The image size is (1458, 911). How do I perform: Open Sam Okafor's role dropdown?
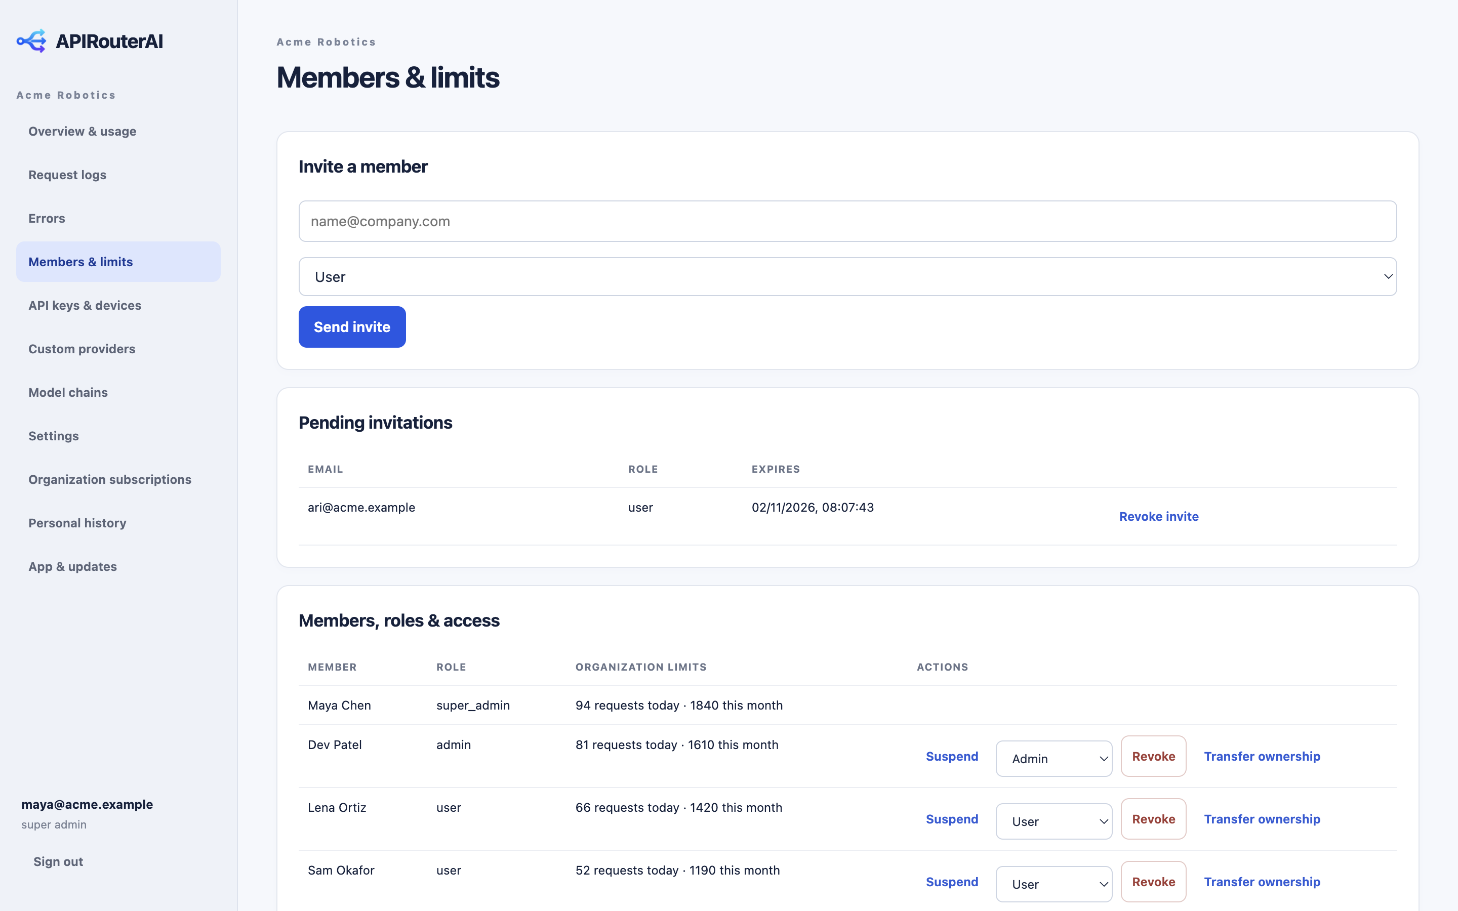(x=1054, y=884)
